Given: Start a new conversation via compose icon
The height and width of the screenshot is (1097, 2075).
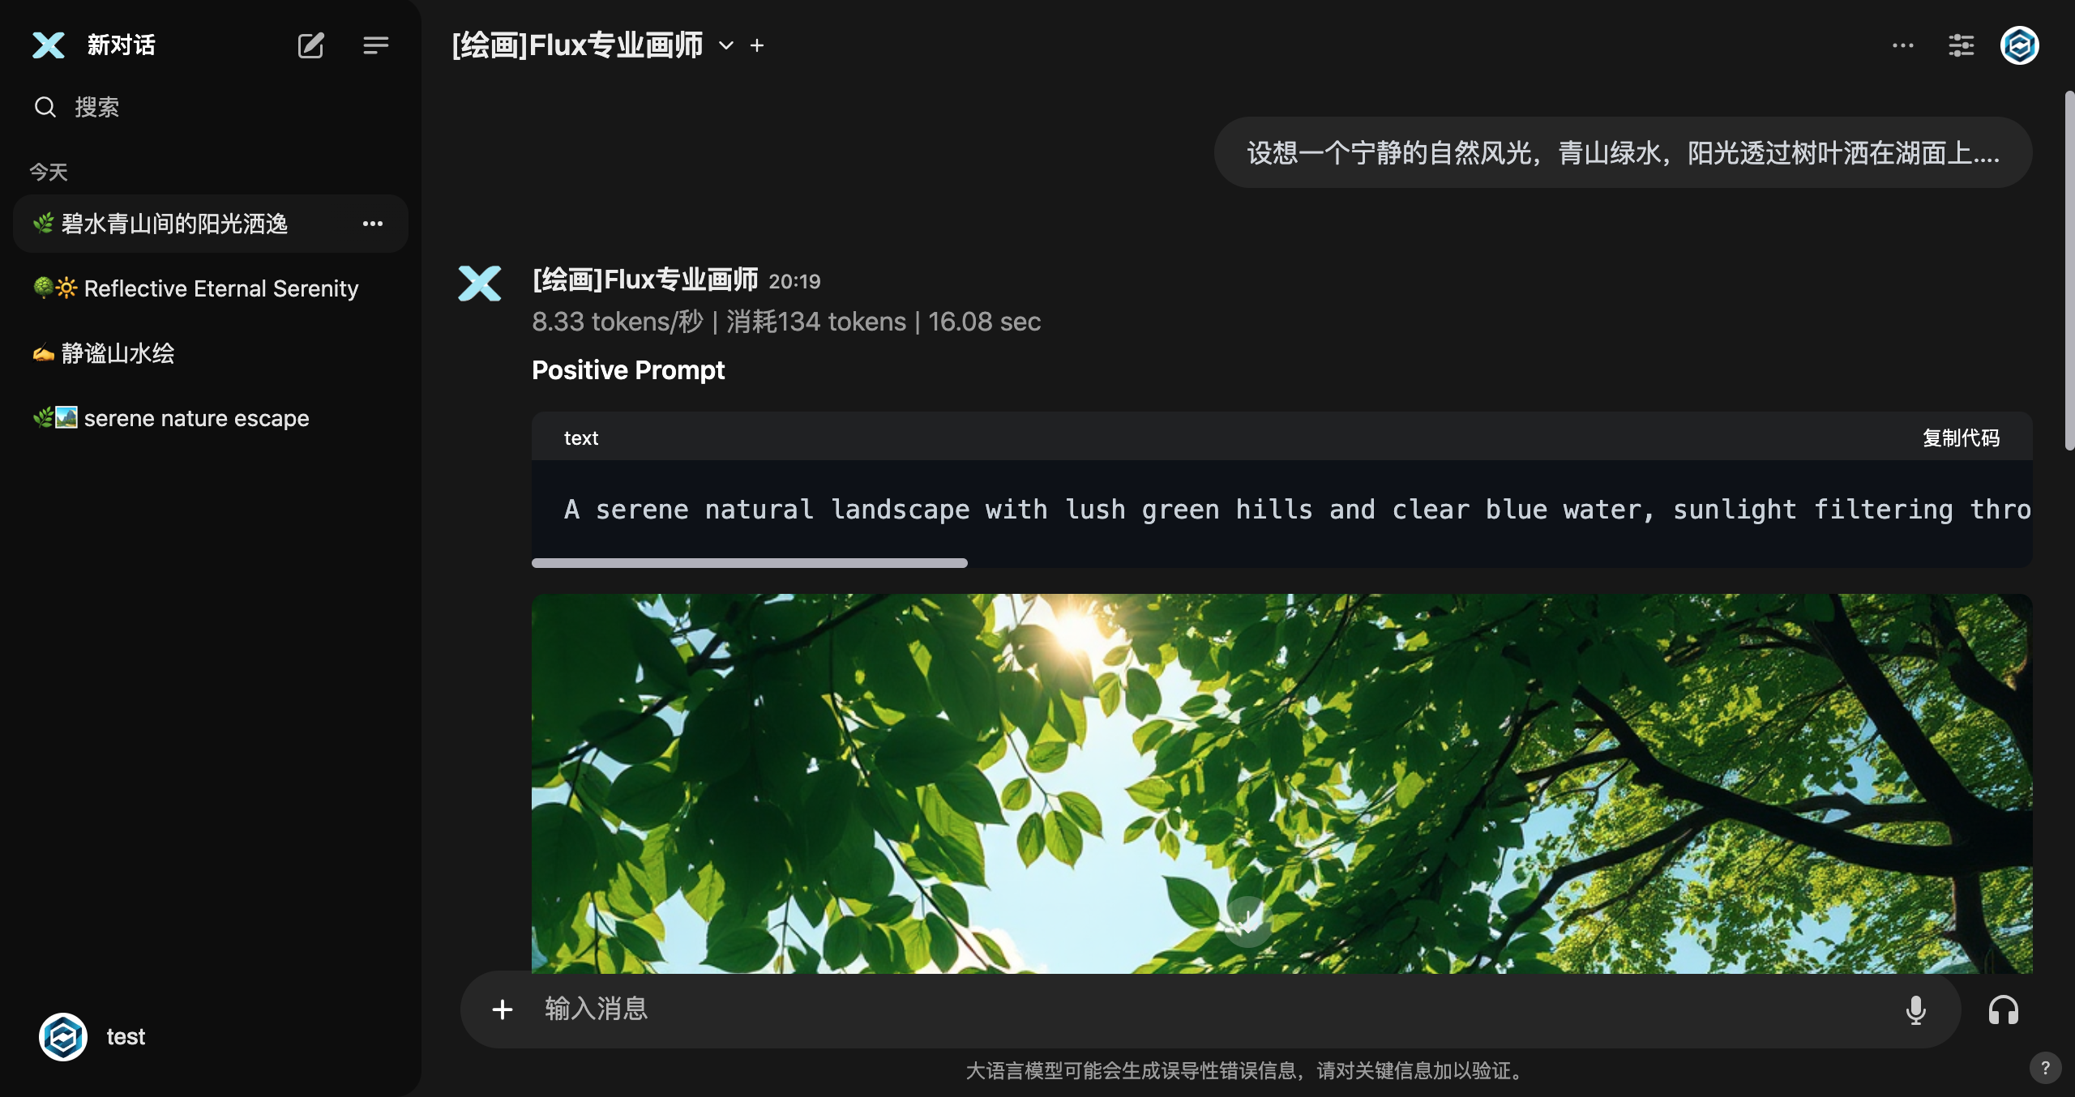Looking at the screenshot, I should [310, 45].
